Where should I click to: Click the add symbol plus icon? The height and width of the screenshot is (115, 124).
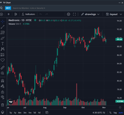coord(1,14)
